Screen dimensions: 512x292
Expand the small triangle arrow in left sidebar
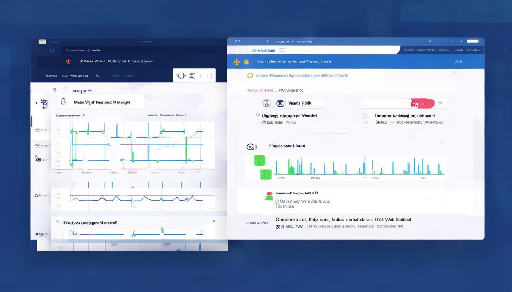(37, 103)
